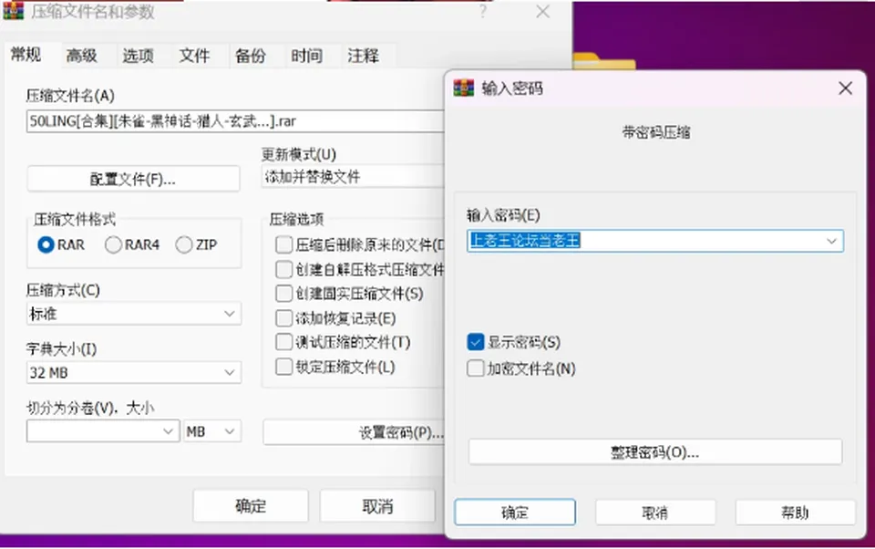Open the MB unit dropdown

(x=212, y=431)
